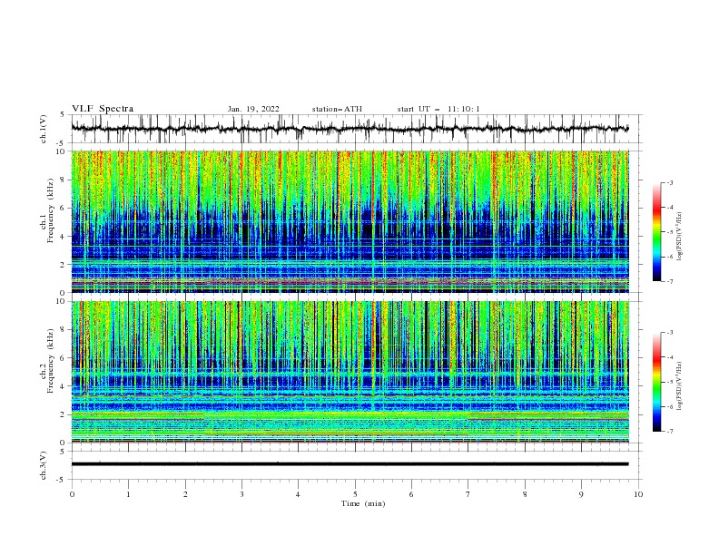Click the time axis tick label '5'

[x=355, y=494]
